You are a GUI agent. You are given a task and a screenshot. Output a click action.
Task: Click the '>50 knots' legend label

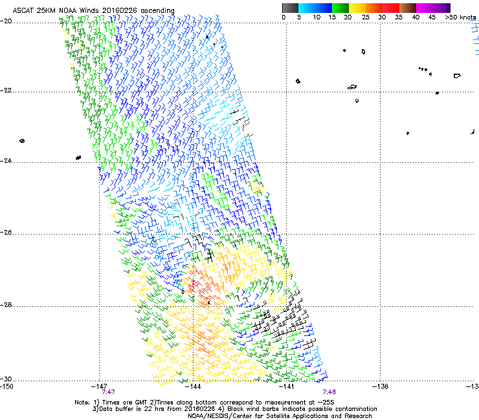[x=460, y=17]
